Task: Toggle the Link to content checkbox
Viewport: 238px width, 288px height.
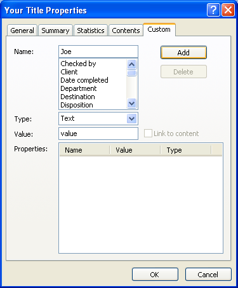Action: [148, 134]
